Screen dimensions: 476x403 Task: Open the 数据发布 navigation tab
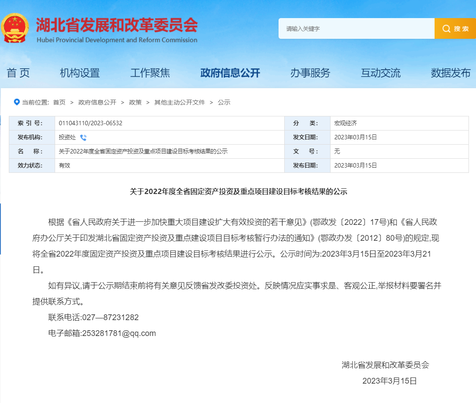point(450,73)
